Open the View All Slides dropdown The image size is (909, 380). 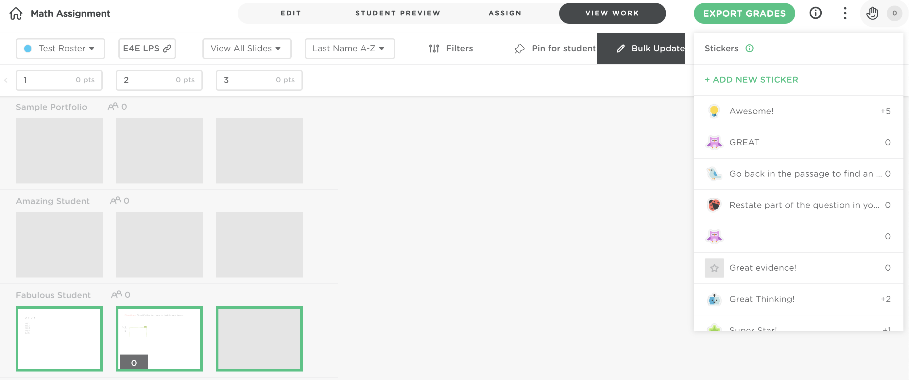coord(246,48)
